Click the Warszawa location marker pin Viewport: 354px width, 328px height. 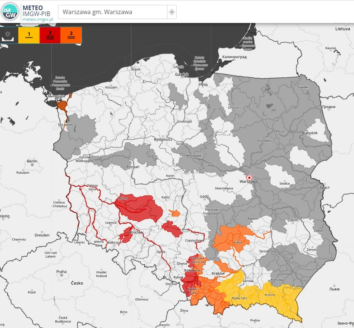[249, 177]
